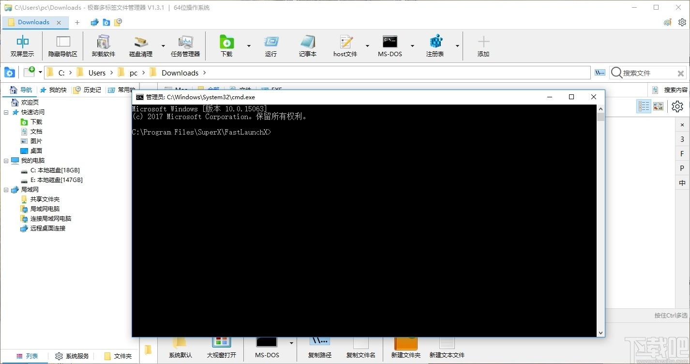The height and width of the screenshot is (364, 690).
Task: Hide the navigation area (隐藏导航区)
Action: [x=63, y=46]
